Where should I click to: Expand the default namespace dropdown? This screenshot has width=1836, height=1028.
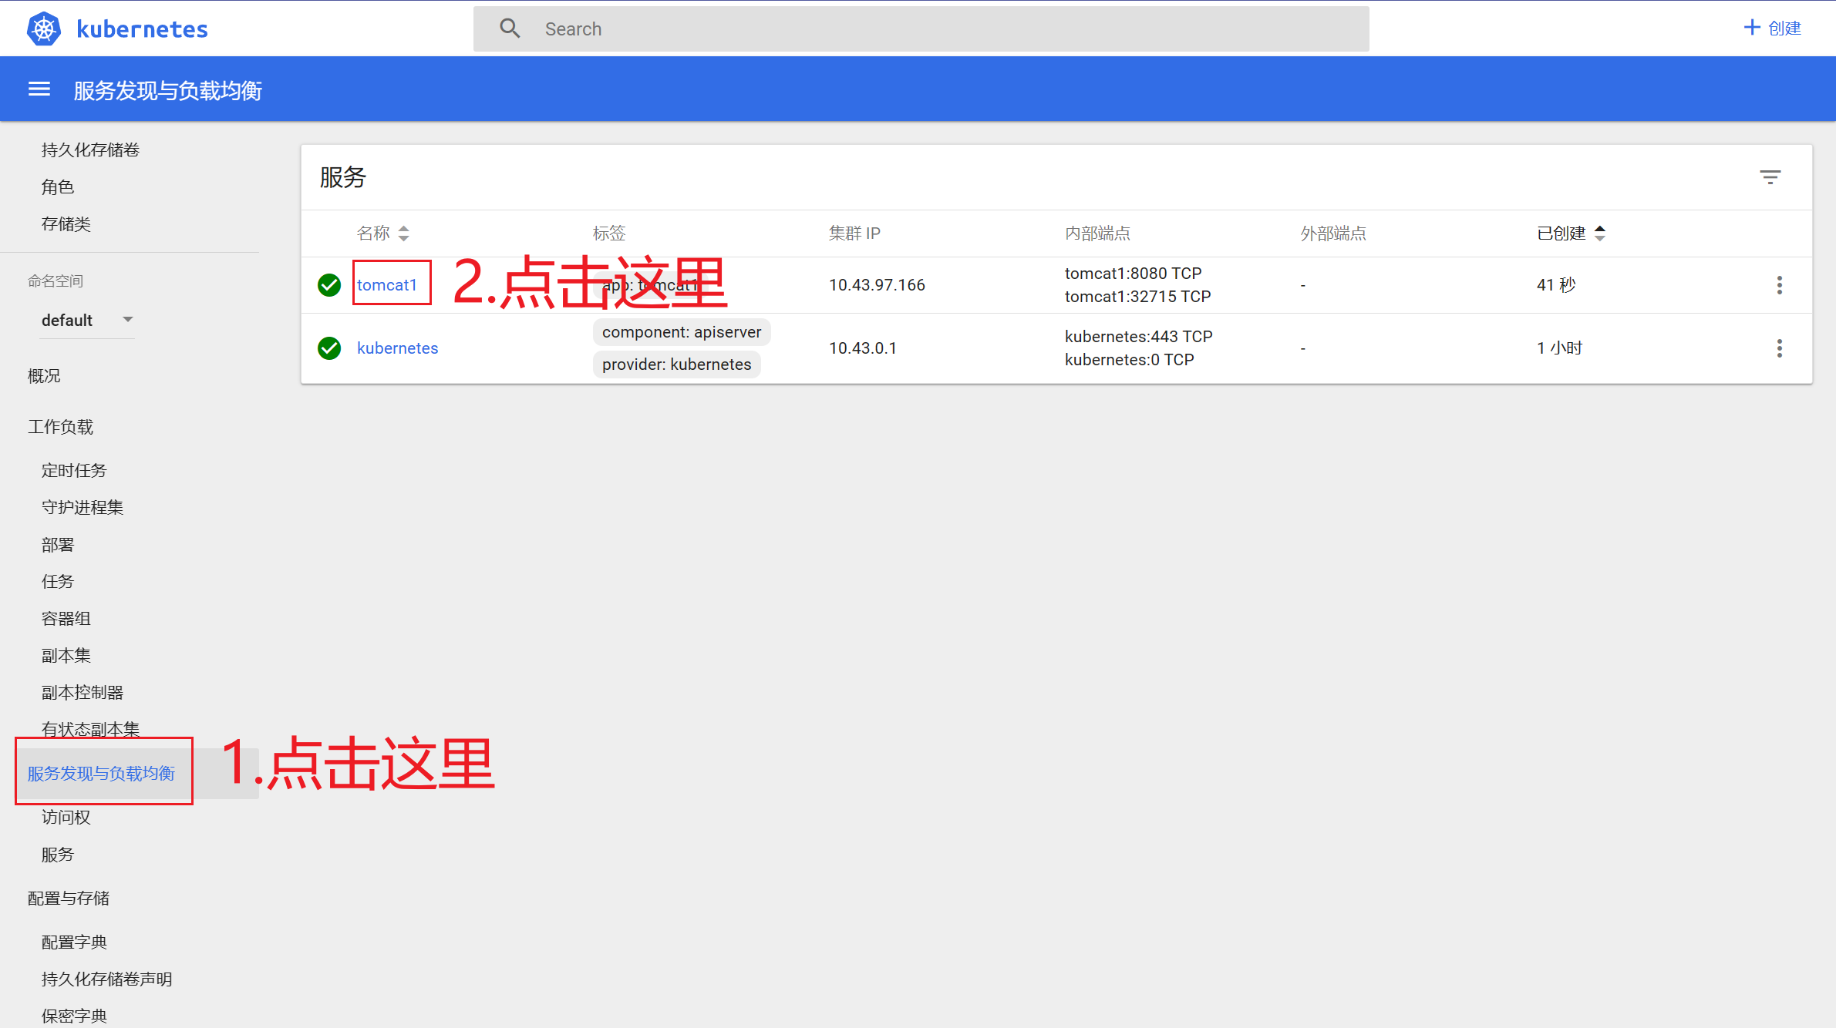coord(86,321)
